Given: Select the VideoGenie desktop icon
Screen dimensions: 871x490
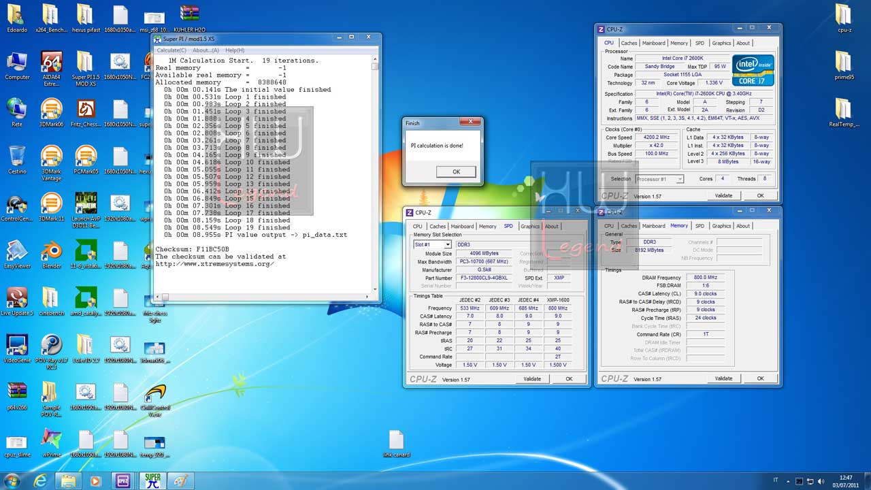Looking at the screenshot, I should click(16, 349).
